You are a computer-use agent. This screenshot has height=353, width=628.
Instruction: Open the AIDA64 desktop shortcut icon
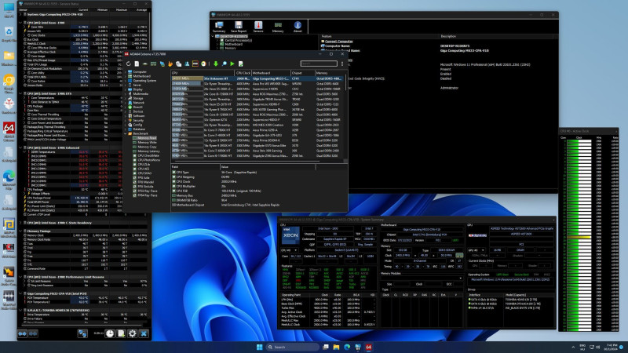(x=9, y=132)
